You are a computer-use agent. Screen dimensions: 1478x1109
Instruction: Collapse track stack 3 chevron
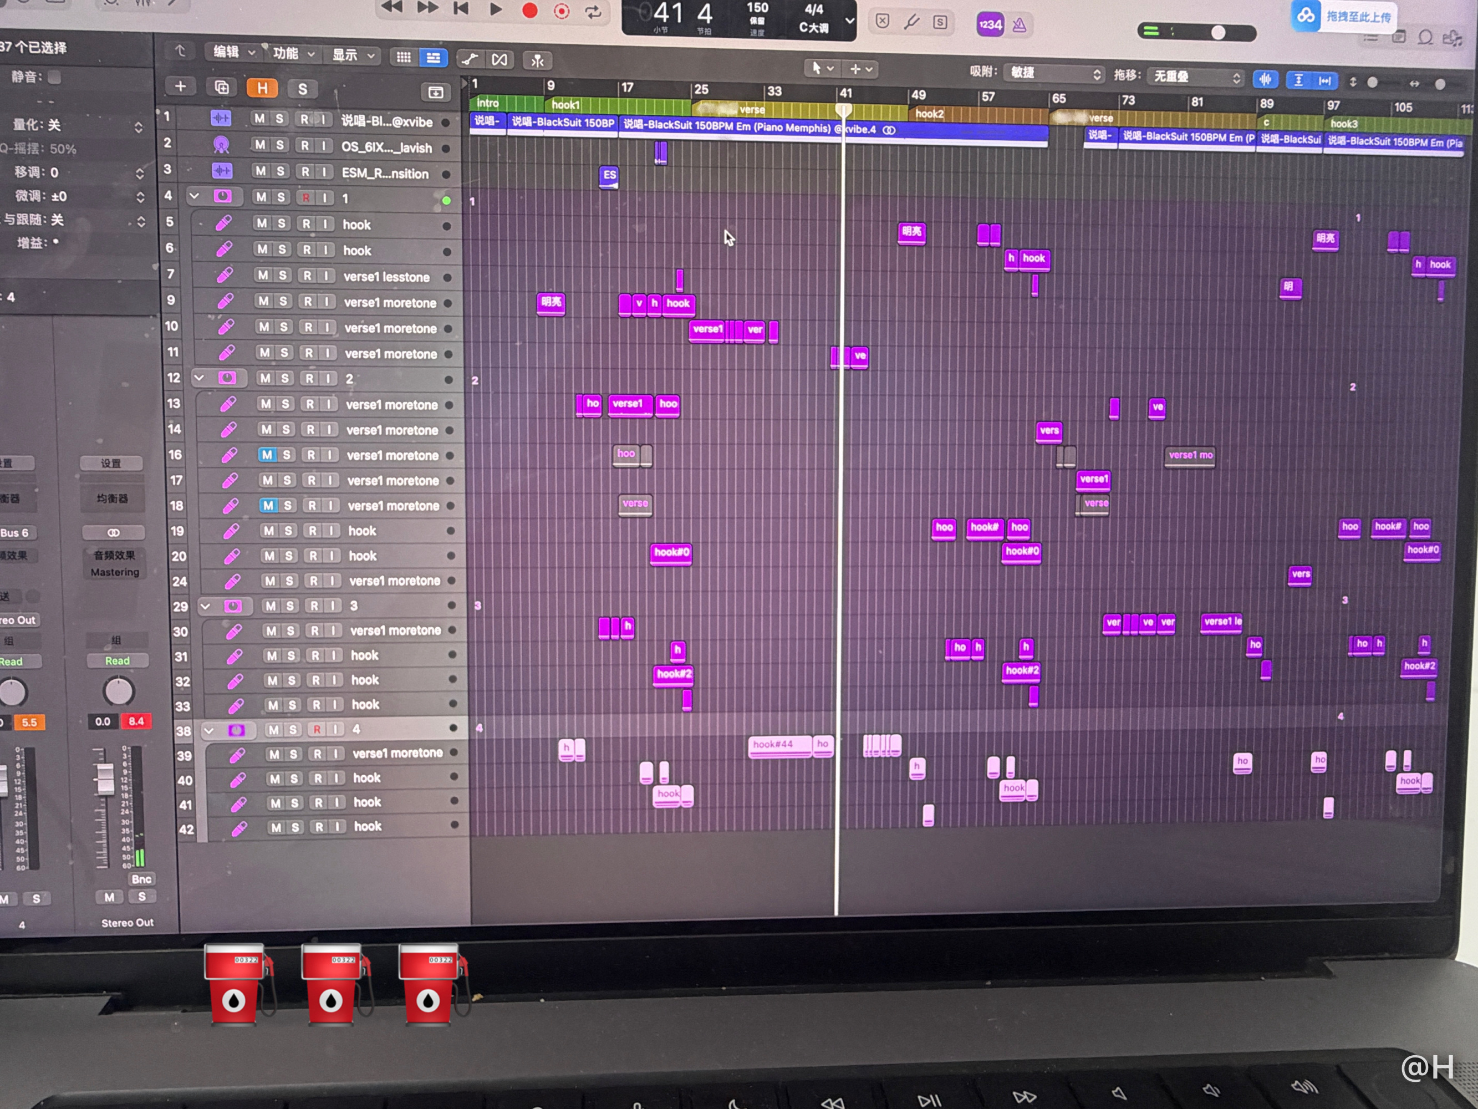pos(205,606)
